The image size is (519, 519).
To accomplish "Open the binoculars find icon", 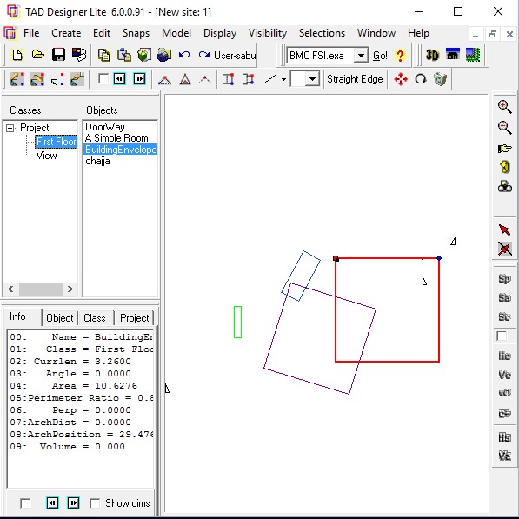I will click(x=504, y=187).
